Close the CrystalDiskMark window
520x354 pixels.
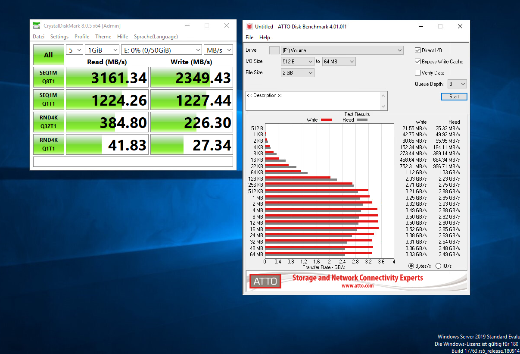pyautogui.click(x=227, y=26)
